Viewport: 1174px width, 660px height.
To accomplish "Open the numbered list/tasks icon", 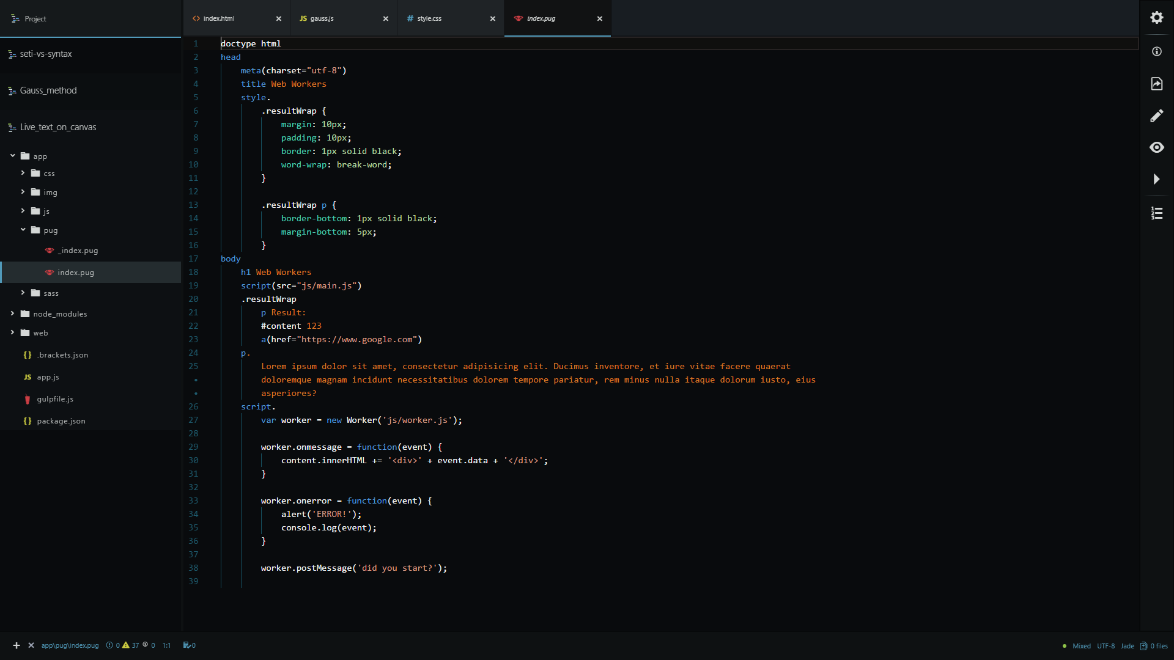I will point(1156,213).
